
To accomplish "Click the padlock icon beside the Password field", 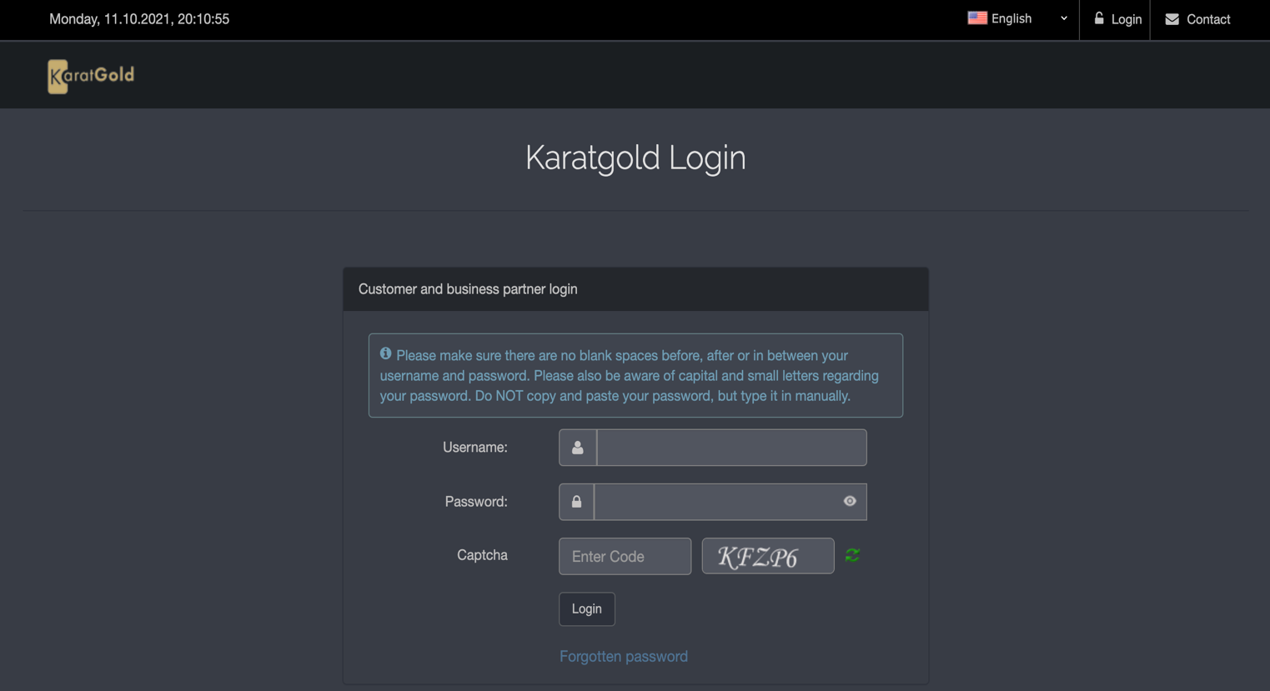I will click(576, 502).
